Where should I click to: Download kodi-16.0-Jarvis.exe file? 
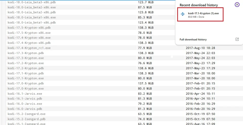[x=25, y=104]
